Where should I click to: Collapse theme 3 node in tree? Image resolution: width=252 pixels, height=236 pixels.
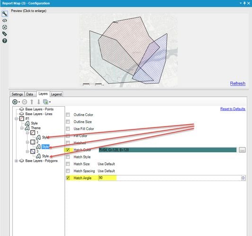click(27, 151)
